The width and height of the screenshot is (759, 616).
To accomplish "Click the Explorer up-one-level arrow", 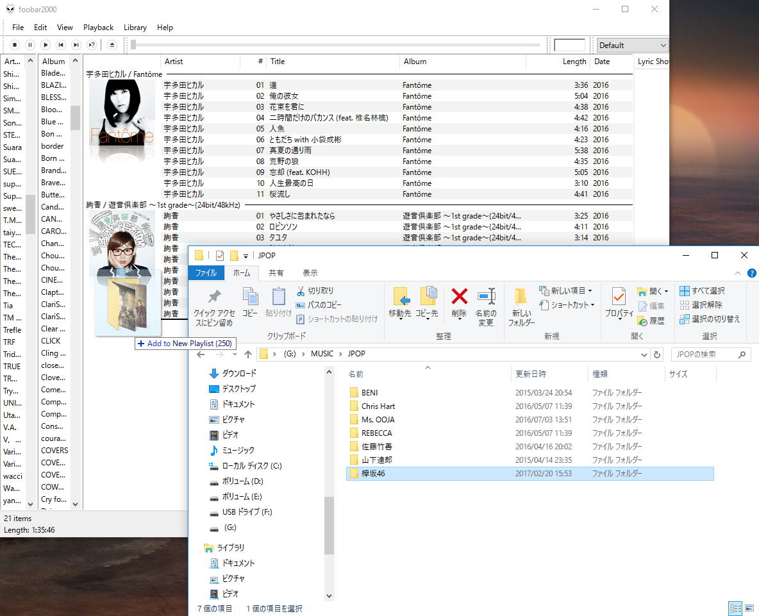I will pyautogui.click(x=248, y=354).
